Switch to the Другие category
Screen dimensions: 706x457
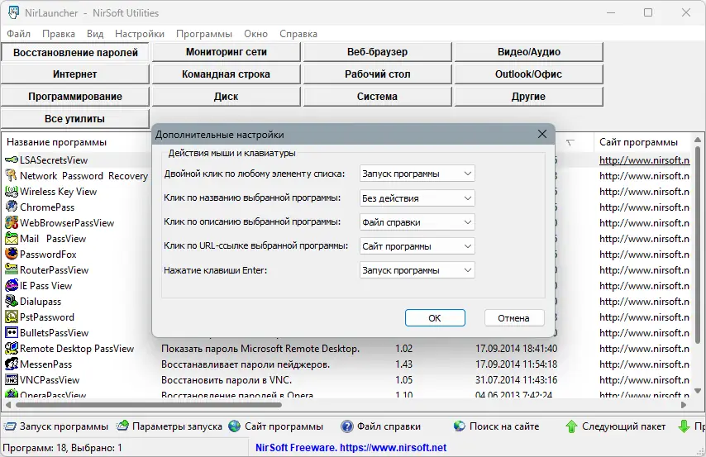tap(528, 97)
